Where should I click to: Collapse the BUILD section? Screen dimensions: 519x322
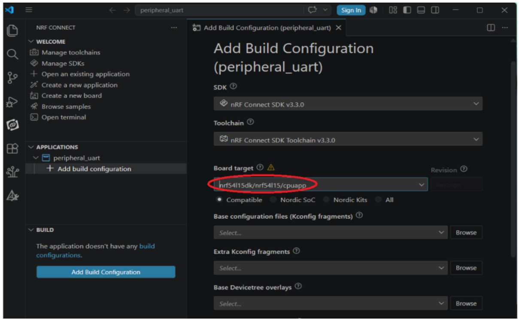click(30, 230)
